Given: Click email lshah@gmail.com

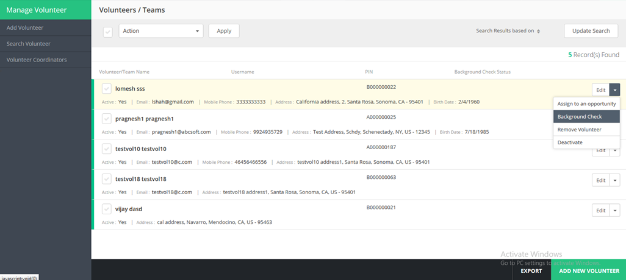Looking at the screenshot, I should 173,102.
